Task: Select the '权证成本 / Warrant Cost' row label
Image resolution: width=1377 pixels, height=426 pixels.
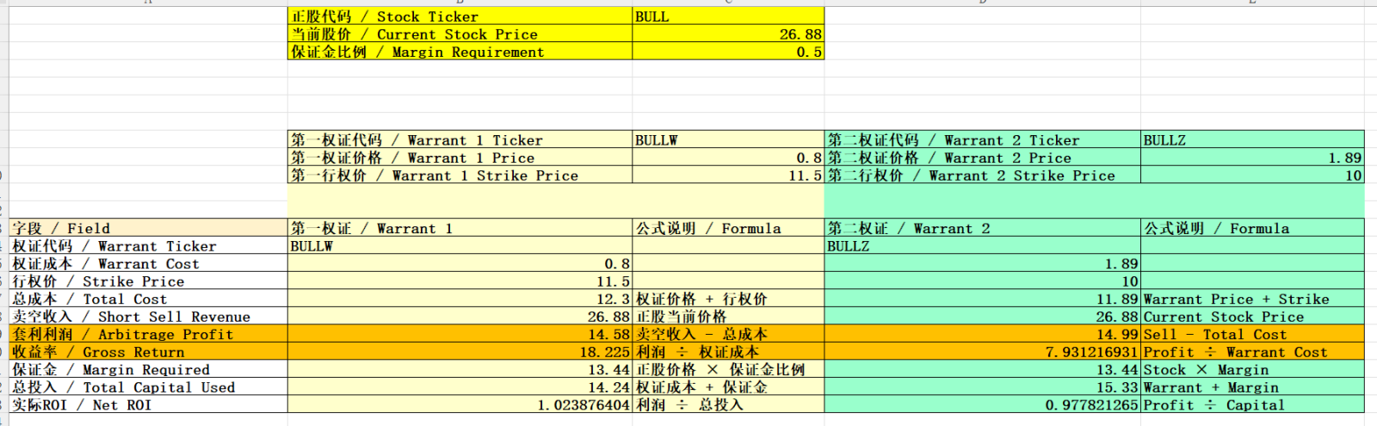Action: coord(148,263)
